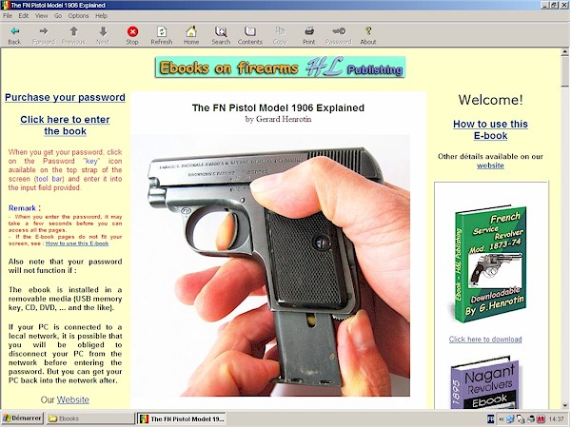Click the red tray icon beside clock
The image size is (571, 428).
pos(541,419)
